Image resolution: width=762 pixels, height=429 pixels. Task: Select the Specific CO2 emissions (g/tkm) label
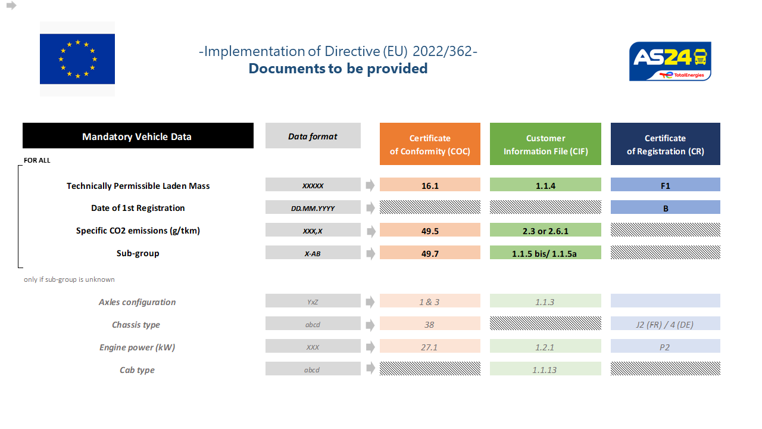click(138, 231)
